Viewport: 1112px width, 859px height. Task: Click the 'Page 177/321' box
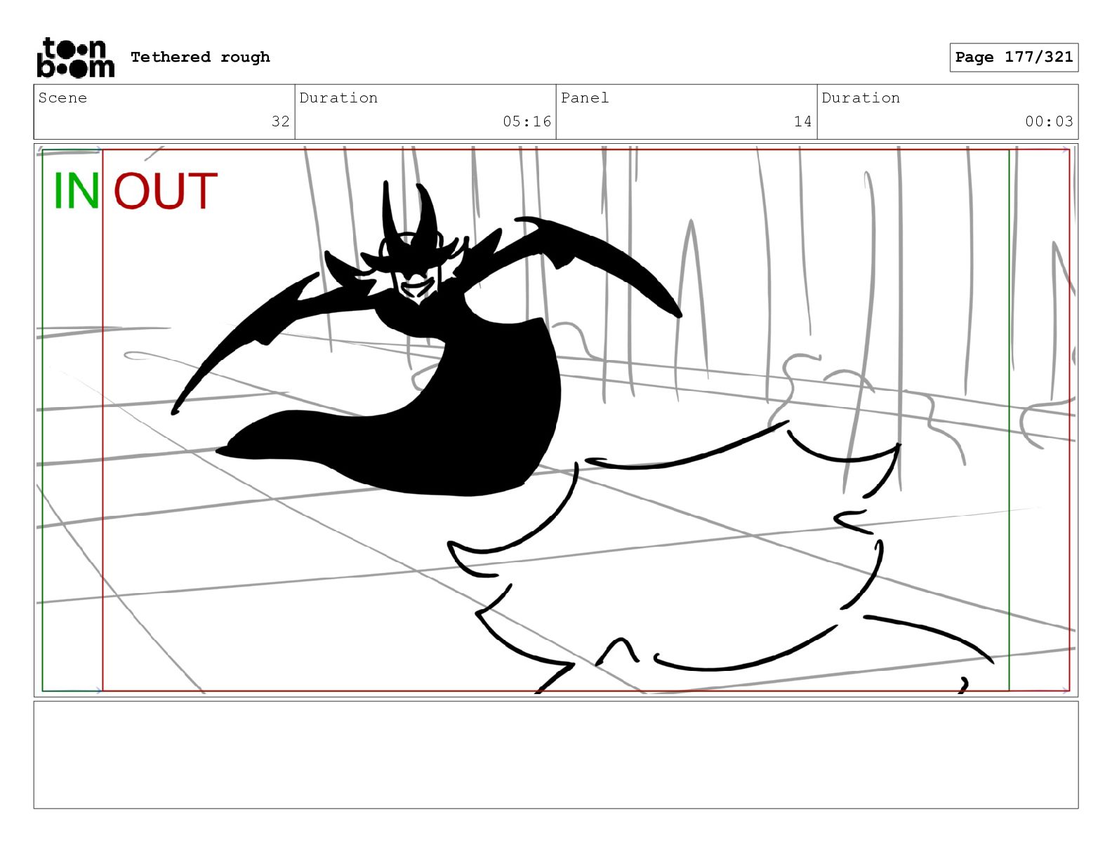(1014, 58)
